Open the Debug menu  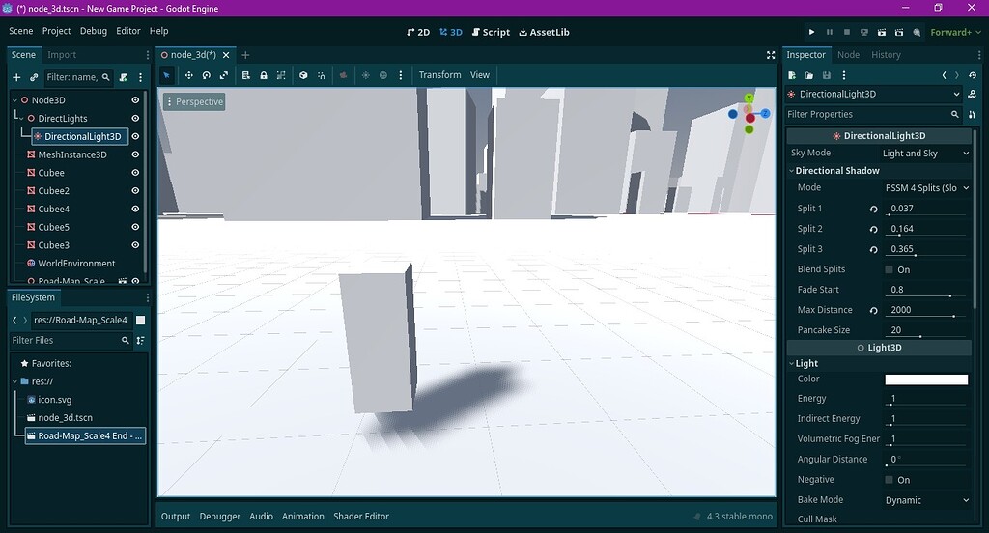click(x=94, y=31)
